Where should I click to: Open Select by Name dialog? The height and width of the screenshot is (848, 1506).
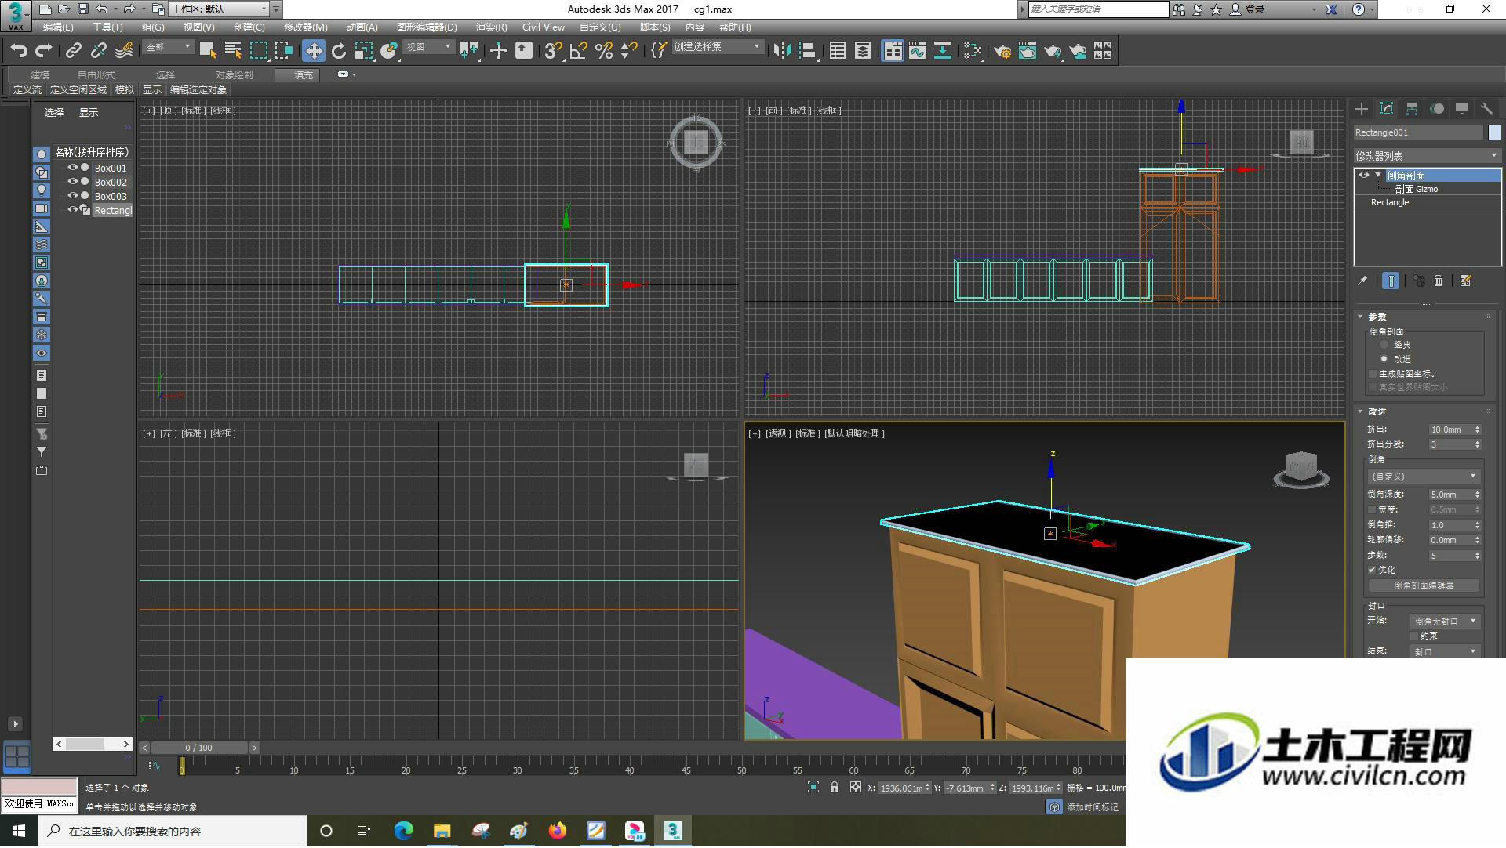click(x=233, y=51)
